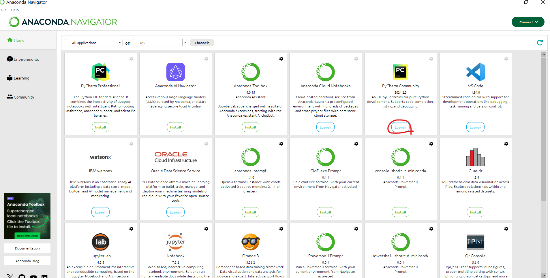This screenshot has width=550, height=278.
Task: Switch to the Community tab
Action: (28, 97)
